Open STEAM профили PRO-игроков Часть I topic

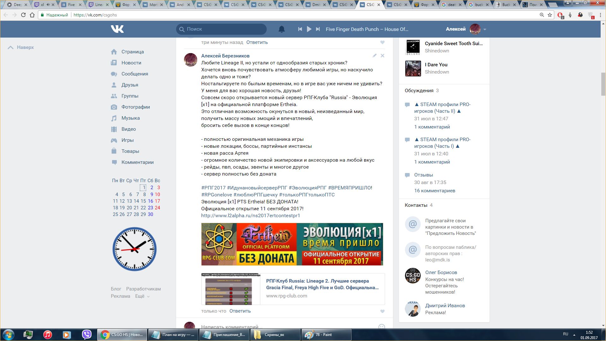442,143
